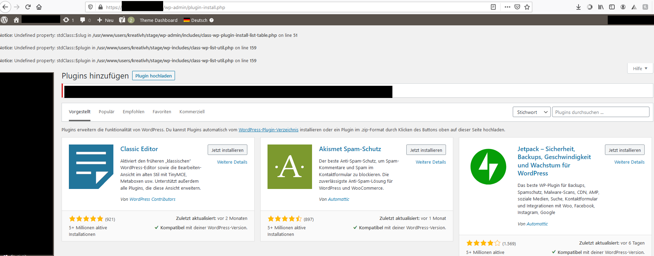Open the browser library icon
Screen dimensions: 654x256
(601, 7)
